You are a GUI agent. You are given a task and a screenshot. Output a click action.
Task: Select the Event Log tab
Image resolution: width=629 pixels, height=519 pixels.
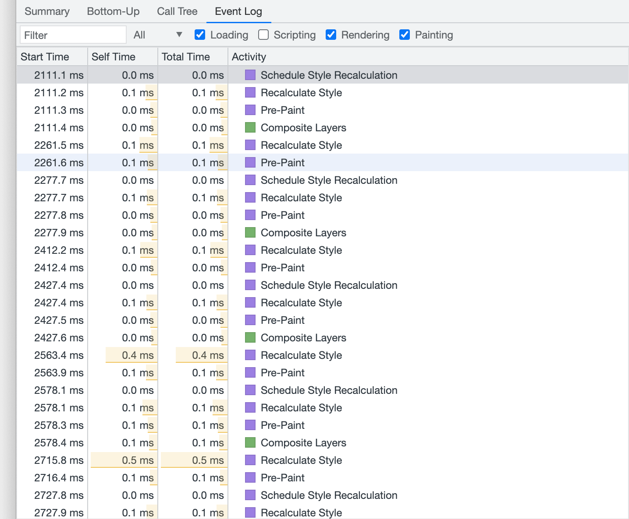click(x=238, y=11)
